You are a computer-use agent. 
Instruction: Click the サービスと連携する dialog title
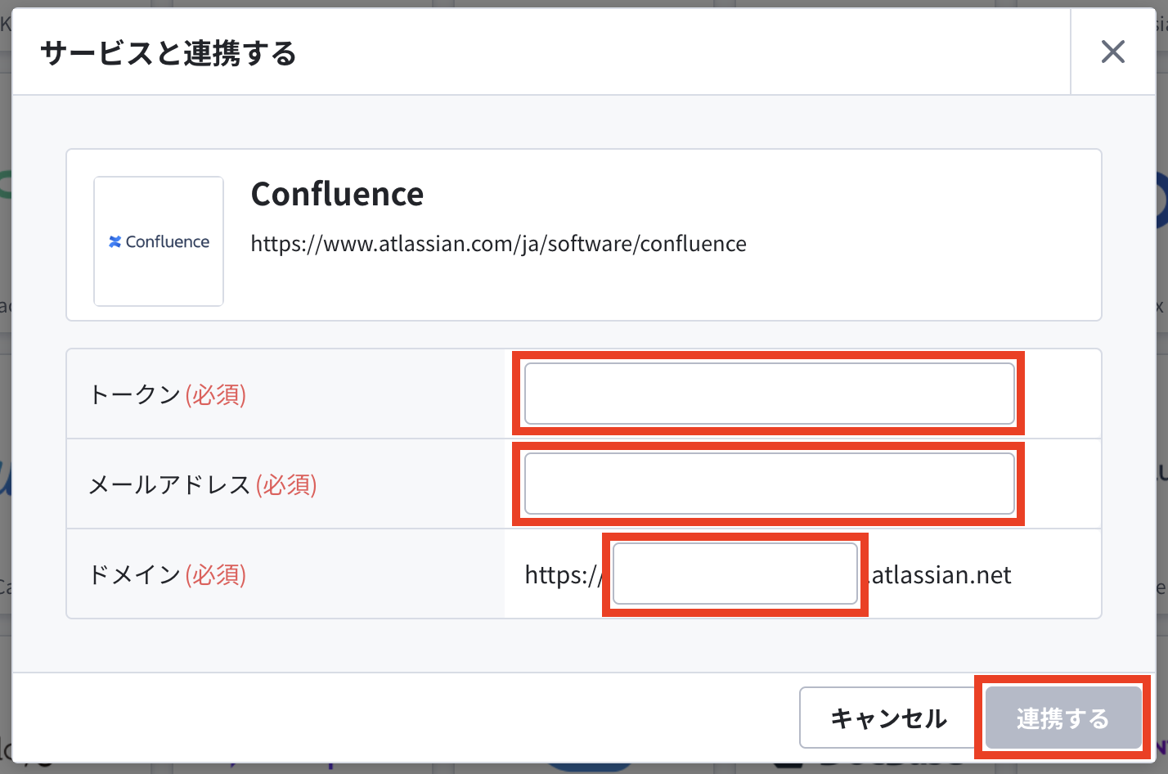(x=168, y=53)
